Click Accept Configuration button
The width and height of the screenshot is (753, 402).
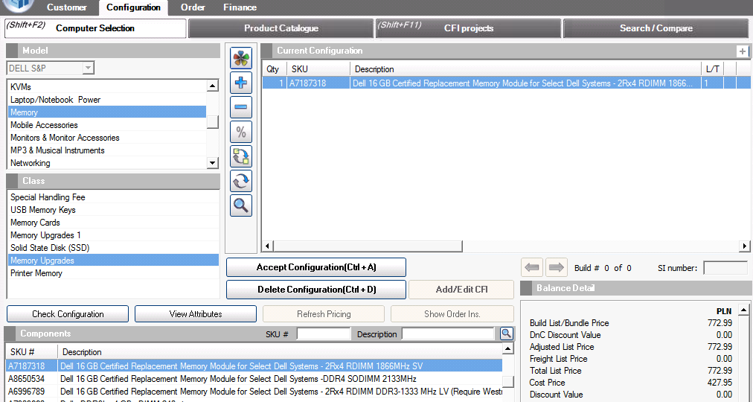tap(316, 267)
